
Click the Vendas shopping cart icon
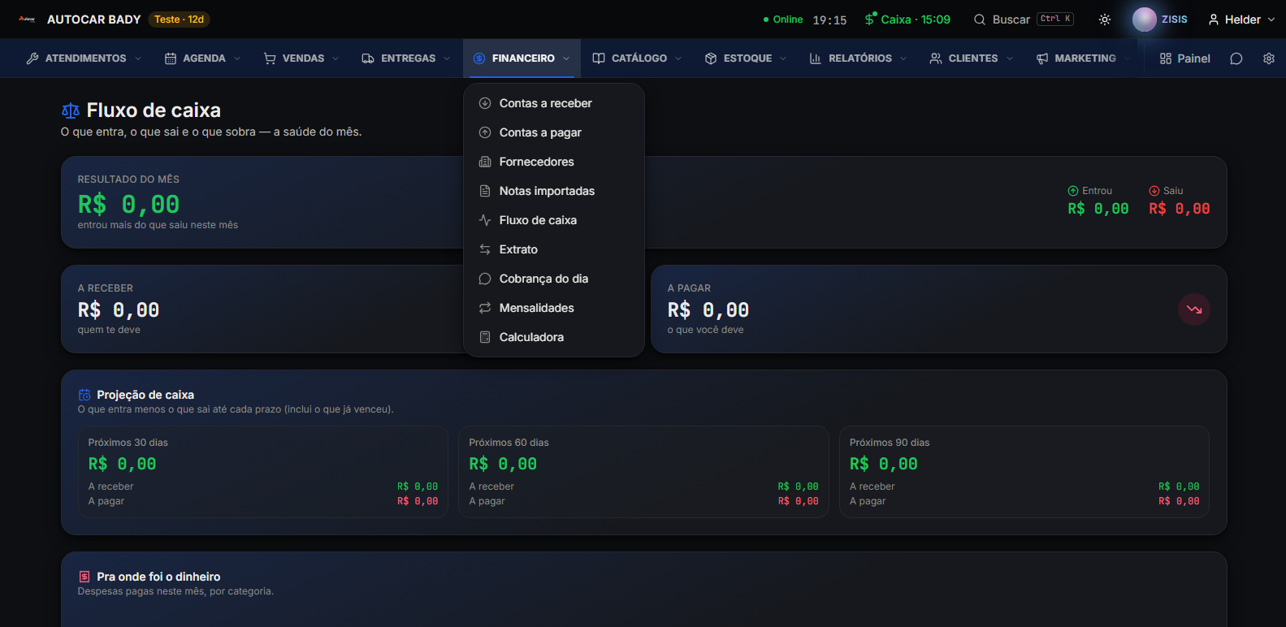(x=270, y=58)
